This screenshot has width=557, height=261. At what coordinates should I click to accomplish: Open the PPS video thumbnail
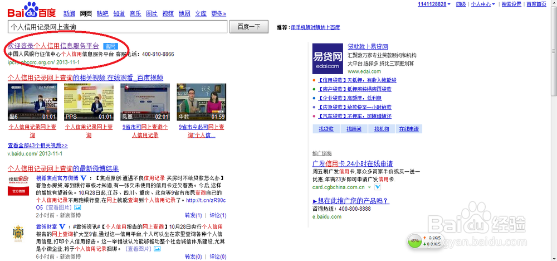click(89, 102)
